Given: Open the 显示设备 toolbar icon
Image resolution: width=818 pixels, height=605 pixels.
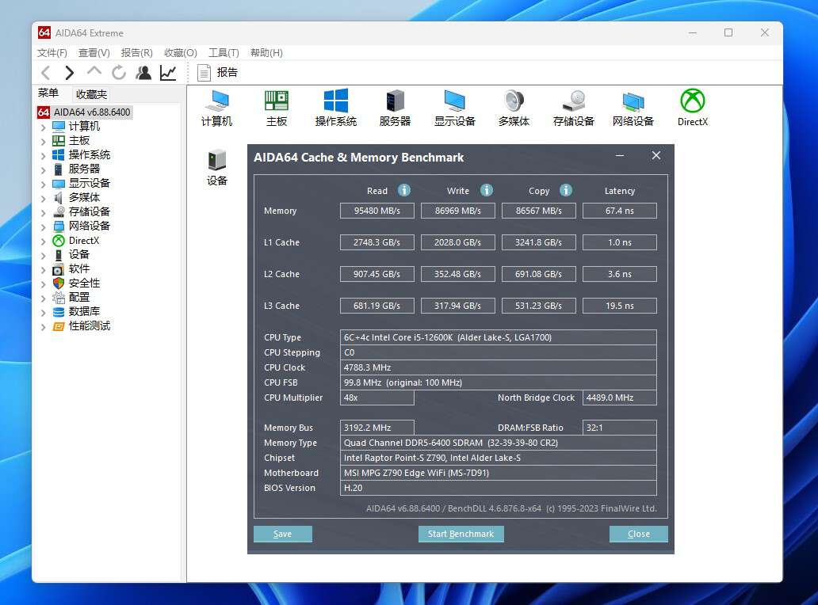Looking at the screenshot, I should (x=454, y=107).
